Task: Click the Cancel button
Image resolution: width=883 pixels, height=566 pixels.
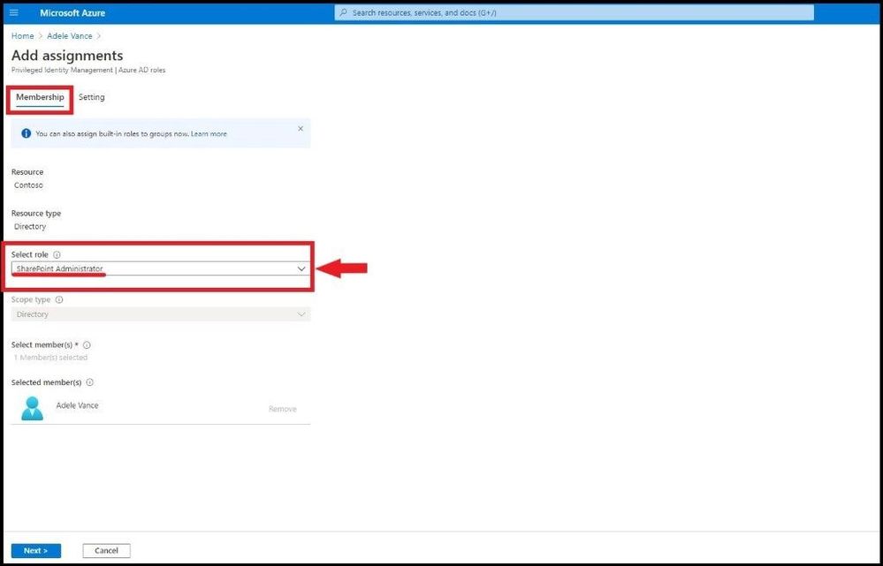Action: 106,551
